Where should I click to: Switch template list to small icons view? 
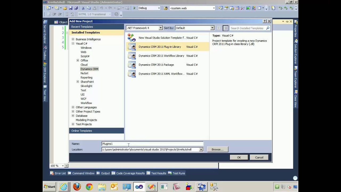coord(219,28)
